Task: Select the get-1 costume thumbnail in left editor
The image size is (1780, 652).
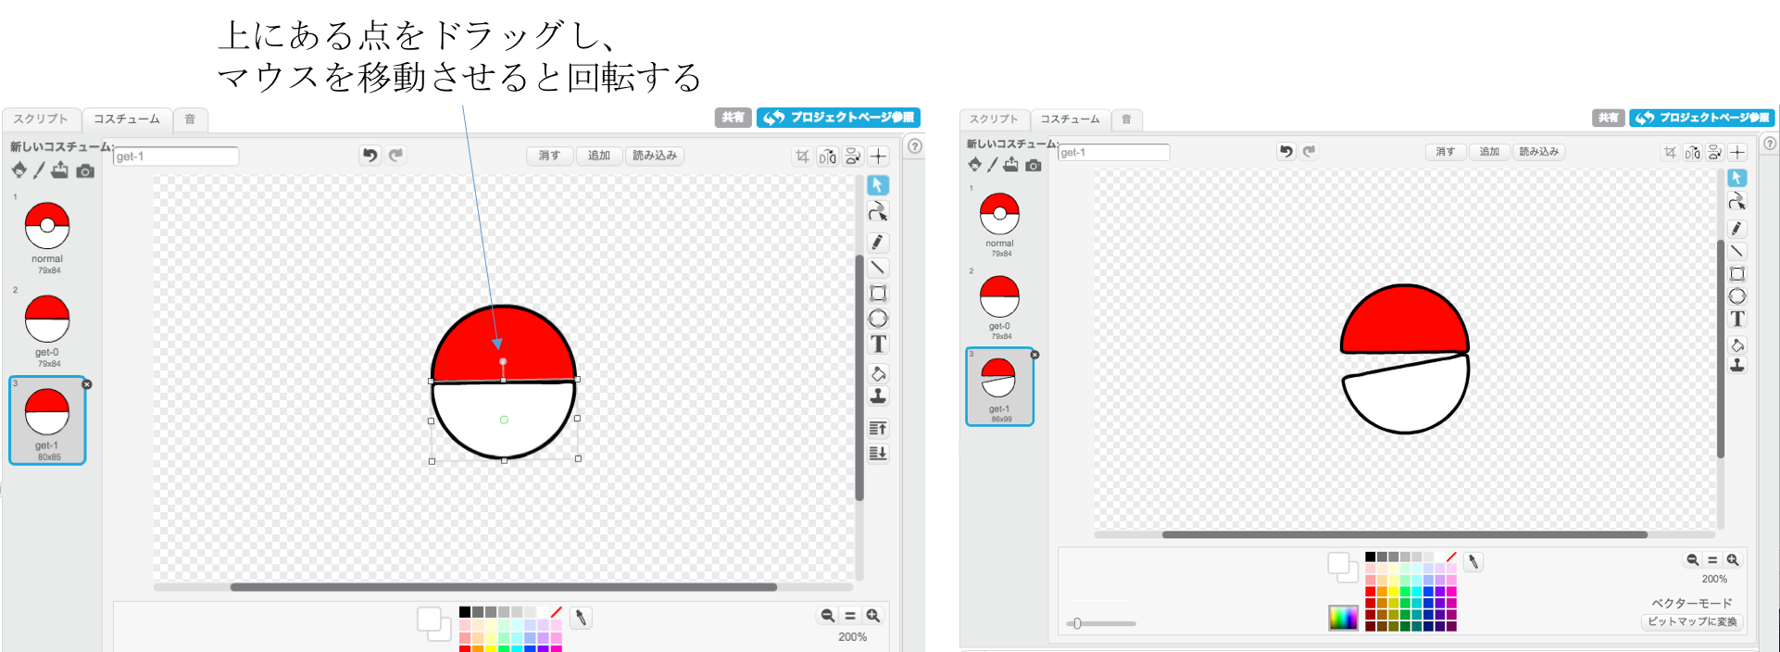Action: [47, 420]
